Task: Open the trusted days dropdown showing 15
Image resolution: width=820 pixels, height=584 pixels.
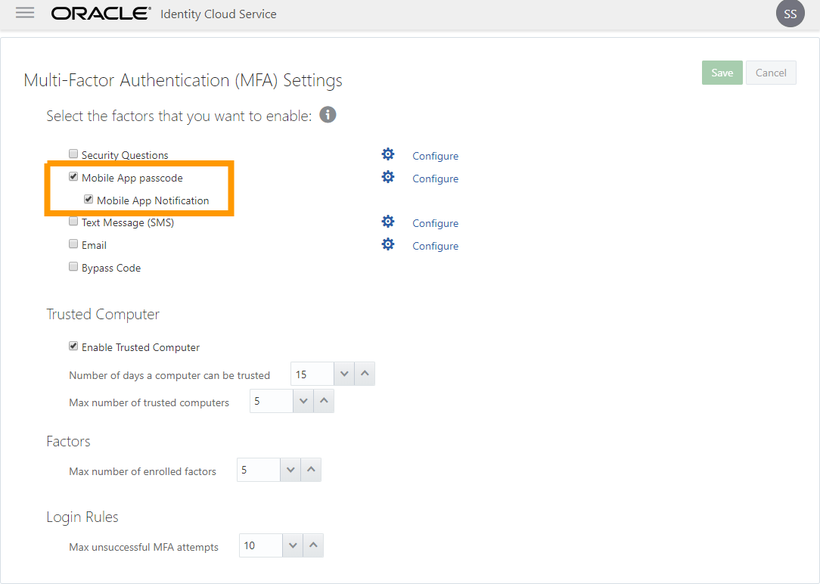Action: 344,373
